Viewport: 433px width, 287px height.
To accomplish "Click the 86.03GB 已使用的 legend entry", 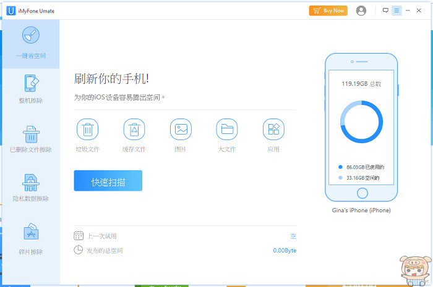I will pyautogui.click(x=361, y=167).
